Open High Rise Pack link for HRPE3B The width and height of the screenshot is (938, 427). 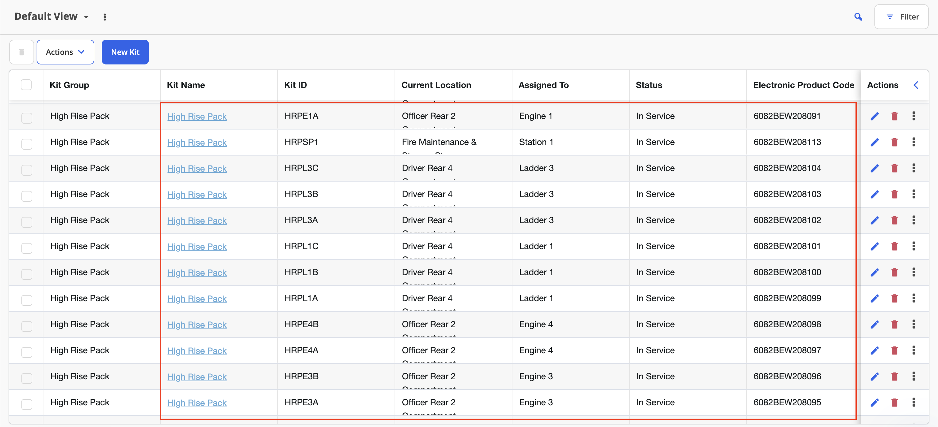click(x=197, y=377)
